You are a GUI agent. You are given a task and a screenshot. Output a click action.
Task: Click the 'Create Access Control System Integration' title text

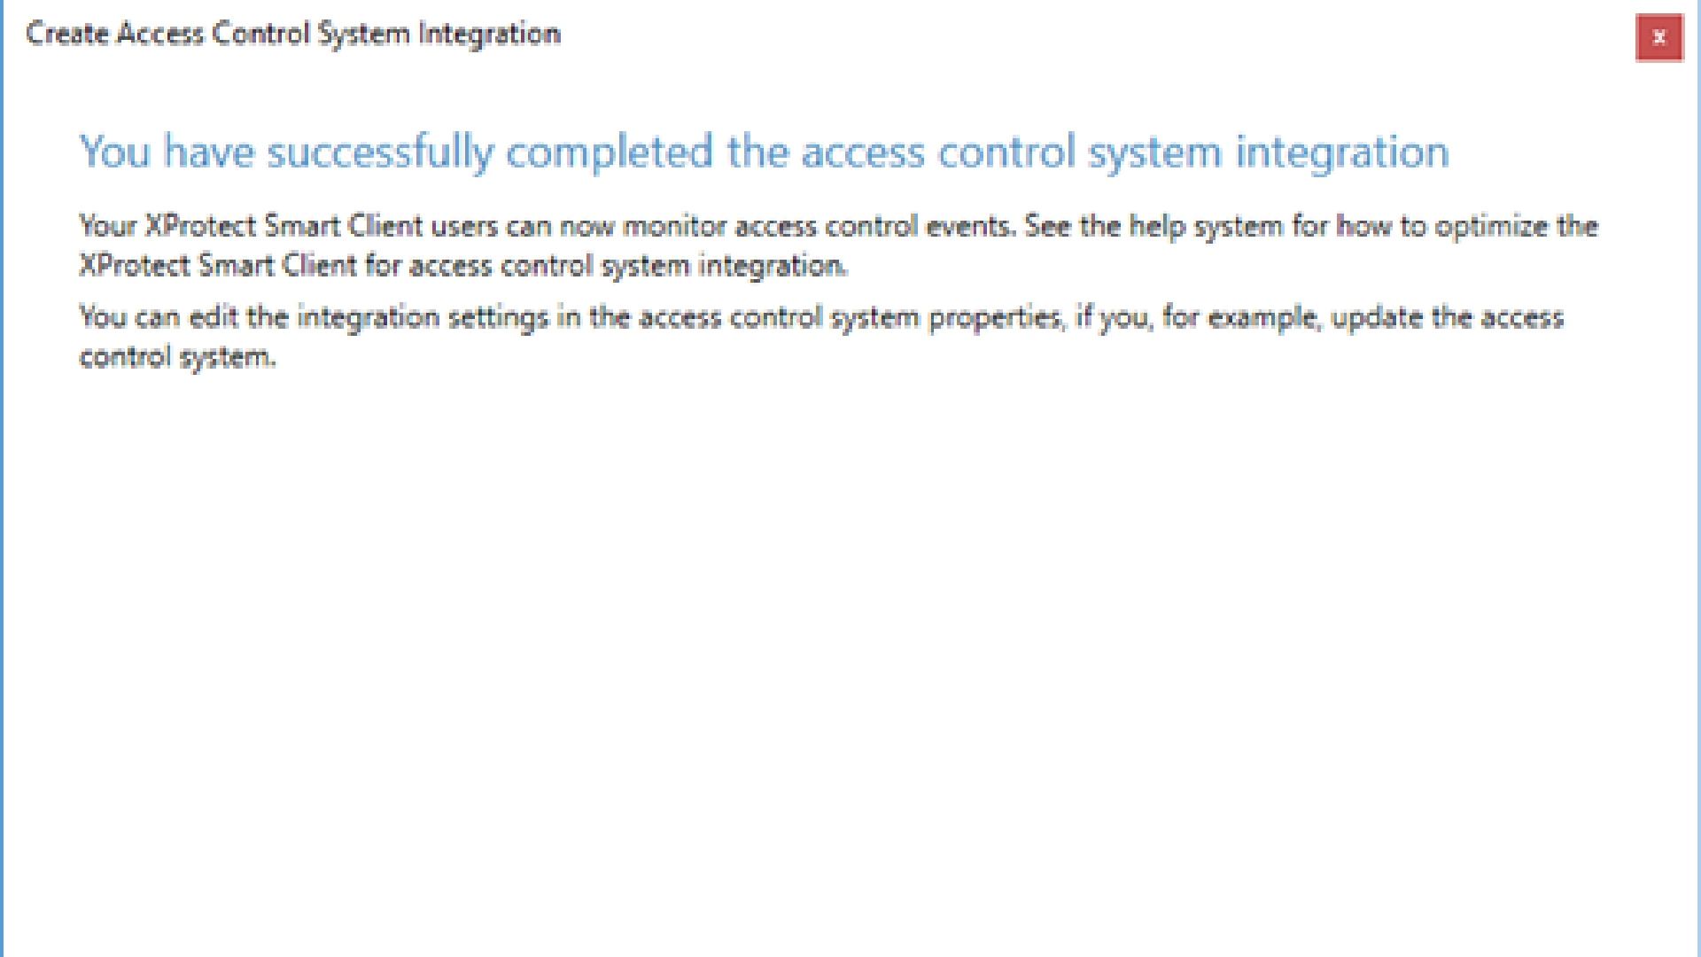pos(293,34)
